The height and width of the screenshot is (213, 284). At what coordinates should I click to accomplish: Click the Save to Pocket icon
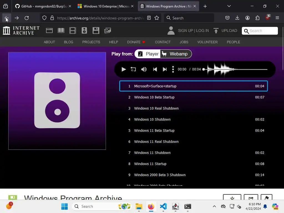[227, 18]
